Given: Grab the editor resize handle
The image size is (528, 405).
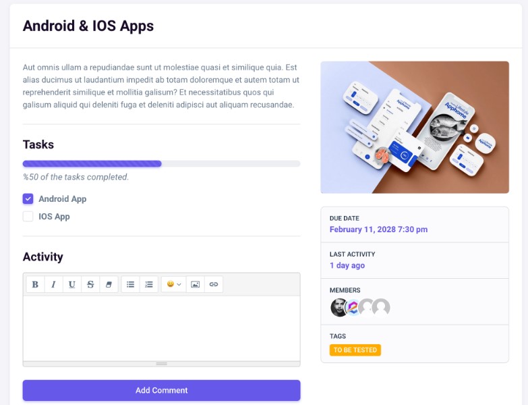Looking at the screenshot, I should click(x=161, y=364).
